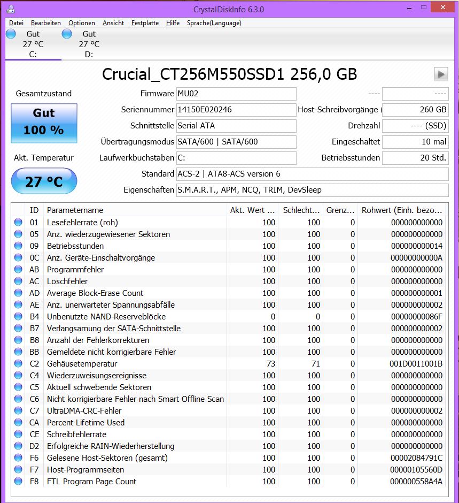459x503 pixels.
Task: Open the Hilfe menu
Action: (x=173, y=23)
